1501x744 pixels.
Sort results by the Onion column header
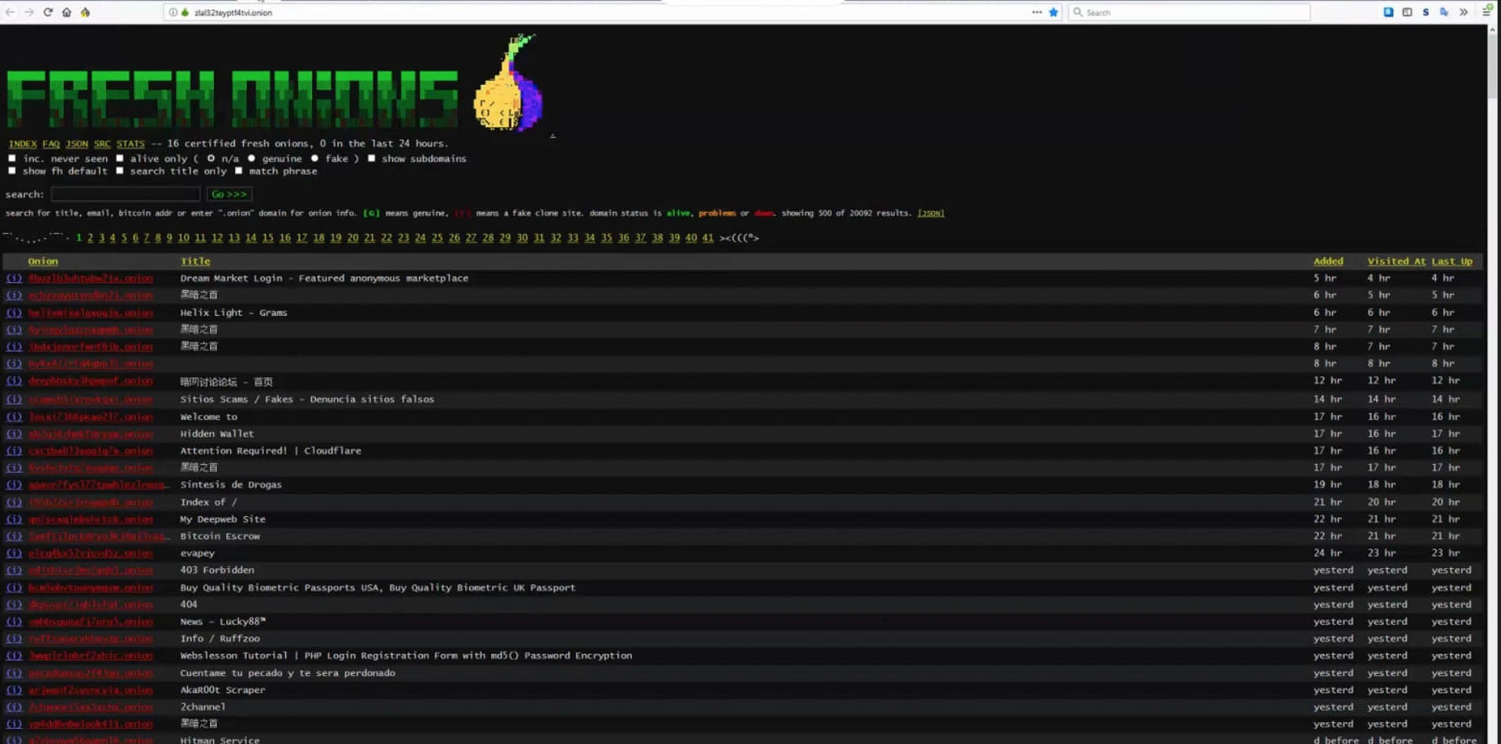(x=43, y=261)
